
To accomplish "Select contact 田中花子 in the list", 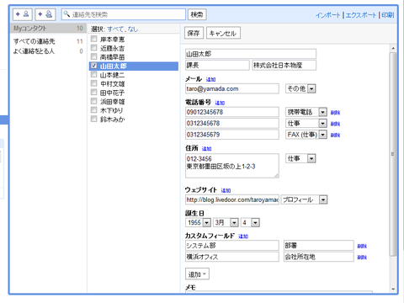I will (x=112, y=93).
